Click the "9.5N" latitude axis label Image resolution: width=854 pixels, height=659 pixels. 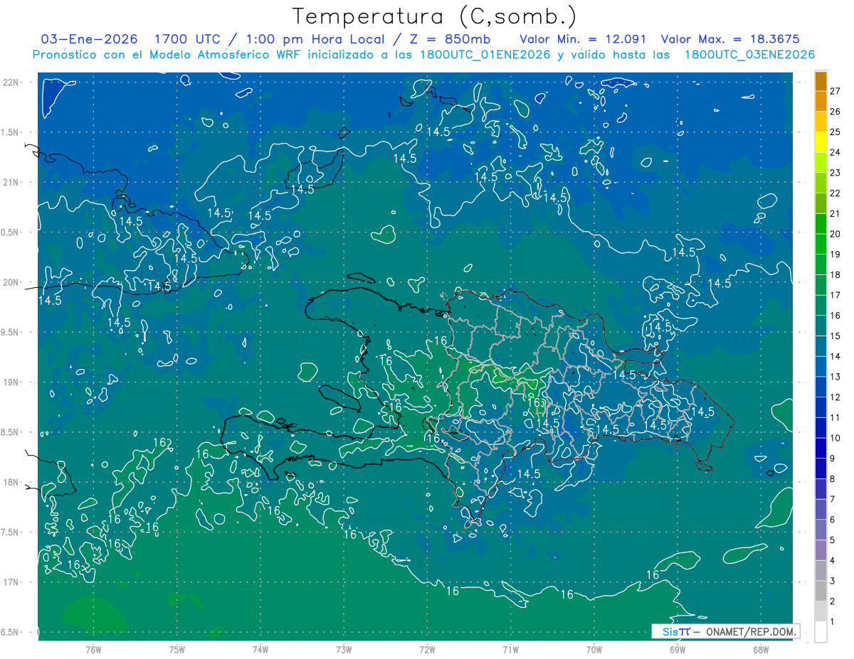(10, 333)
